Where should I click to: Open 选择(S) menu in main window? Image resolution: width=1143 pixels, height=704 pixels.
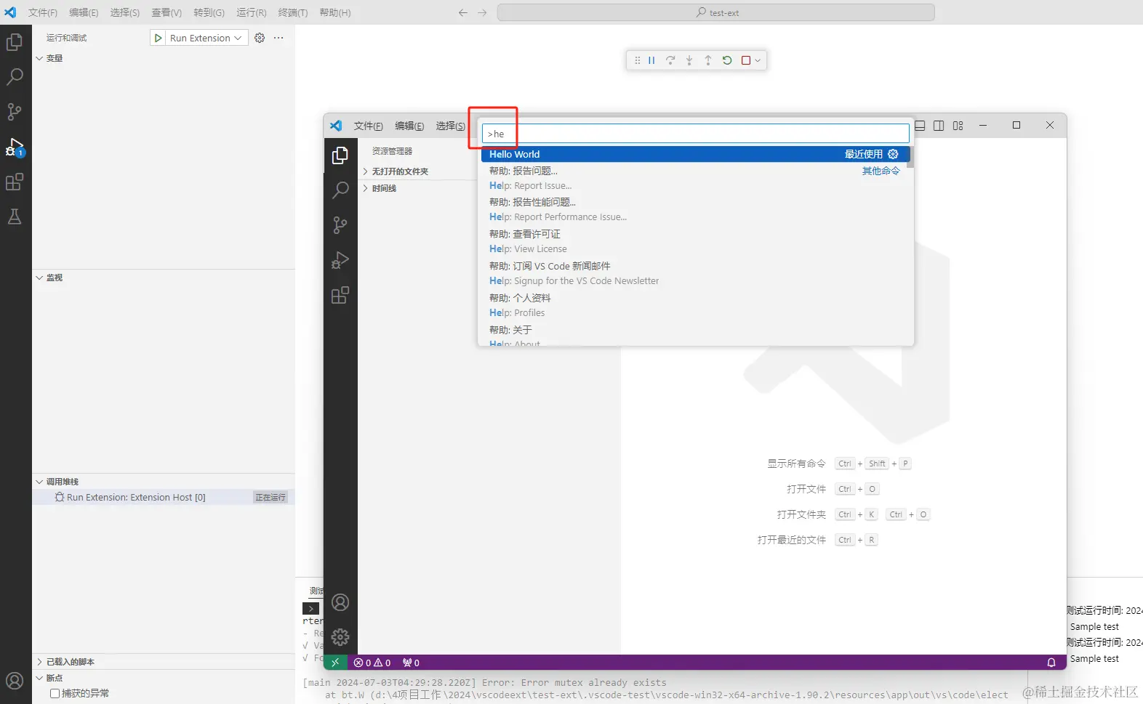click(x=125, y=12)
